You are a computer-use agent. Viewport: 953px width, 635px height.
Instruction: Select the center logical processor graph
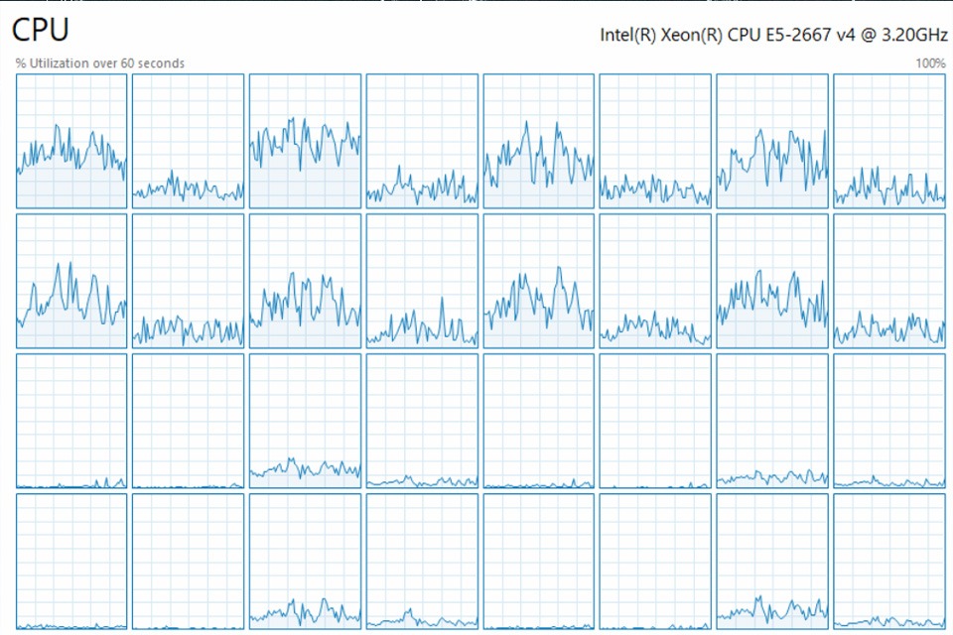click(538, 280)
